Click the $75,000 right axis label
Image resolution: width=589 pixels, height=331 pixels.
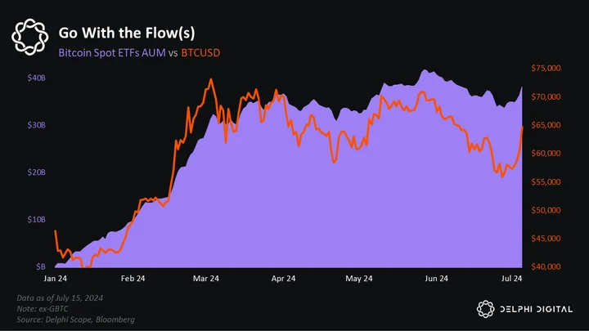click(546, 68)
